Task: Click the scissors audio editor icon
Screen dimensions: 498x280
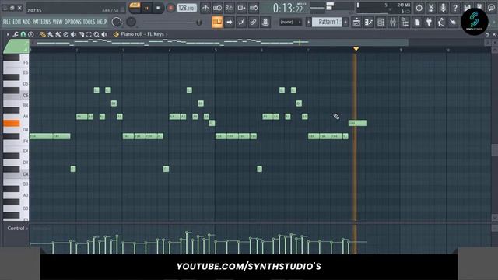Action: (431, 8)
